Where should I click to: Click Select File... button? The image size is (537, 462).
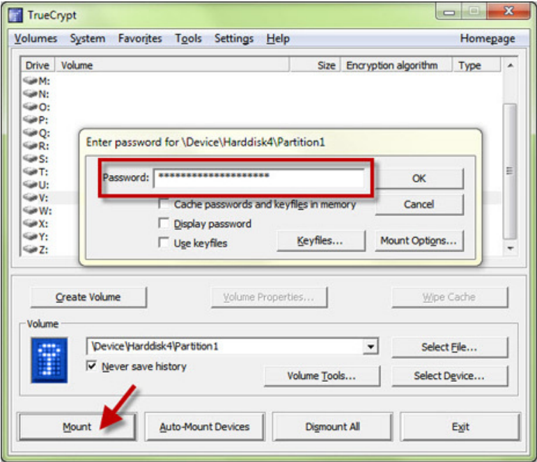click(x=449, y=347)
